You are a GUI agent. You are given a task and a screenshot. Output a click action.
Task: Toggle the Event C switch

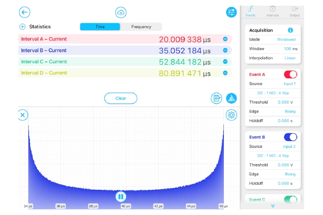pyautogui.click(x=290, y=199)
